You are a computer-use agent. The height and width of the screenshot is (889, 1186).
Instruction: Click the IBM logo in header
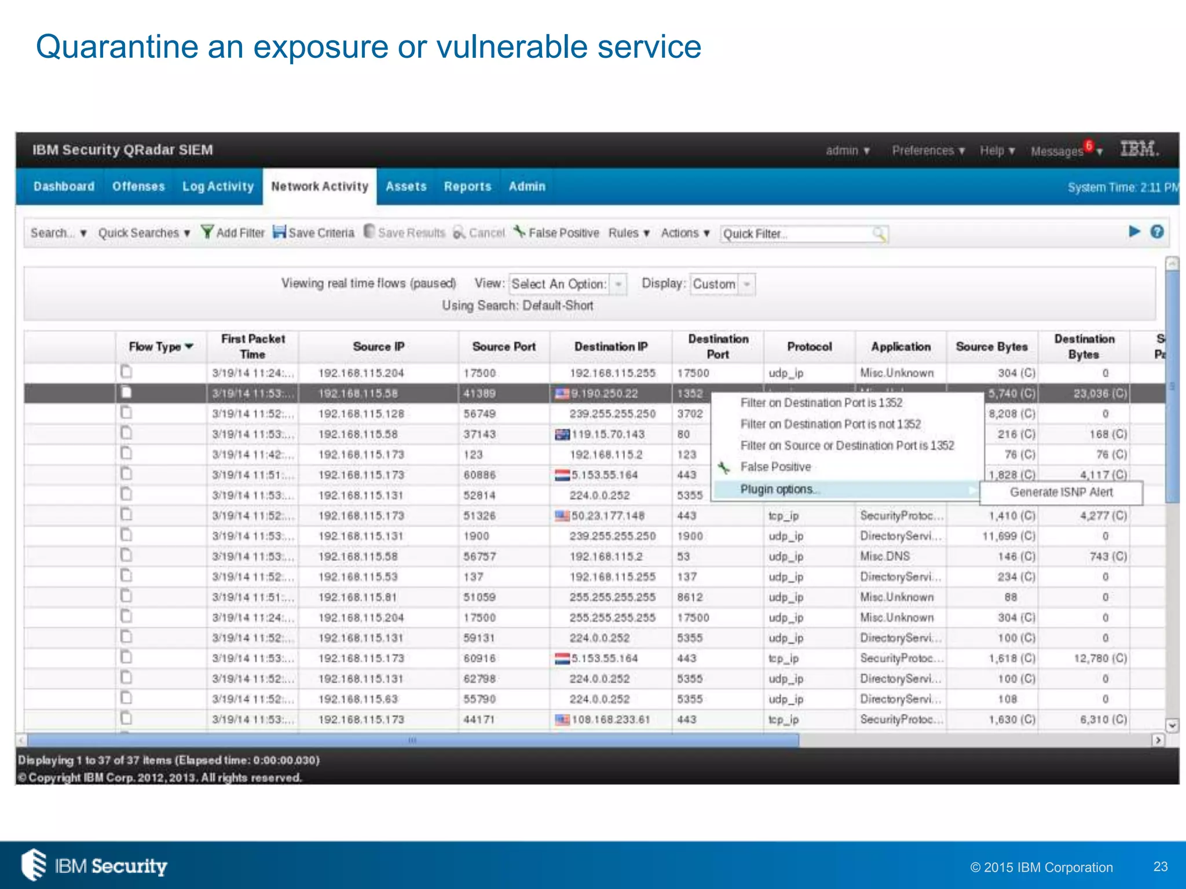click(x=1139, y=149)
